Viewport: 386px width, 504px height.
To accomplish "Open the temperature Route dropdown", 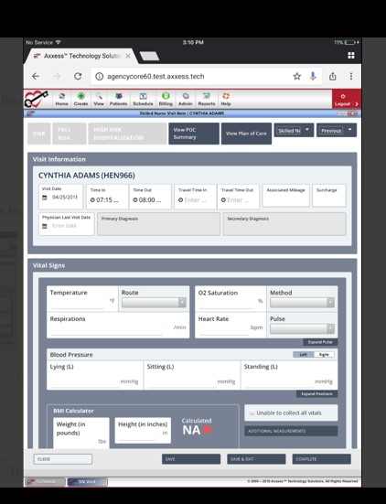I will pyautogui.click(x=154, y=303).
